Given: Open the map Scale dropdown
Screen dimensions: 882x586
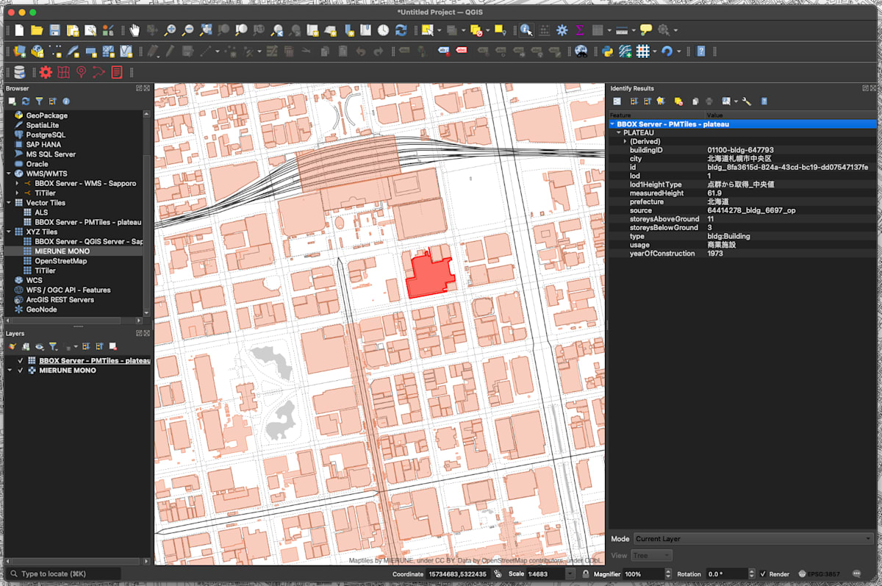Looking at the screenshot, I should click(x=570, y=574).
